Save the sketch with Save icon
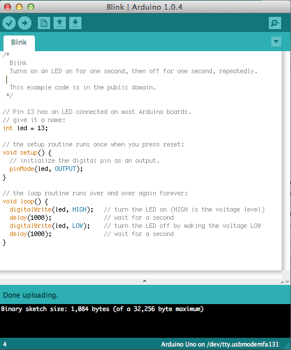 point(75,23)
